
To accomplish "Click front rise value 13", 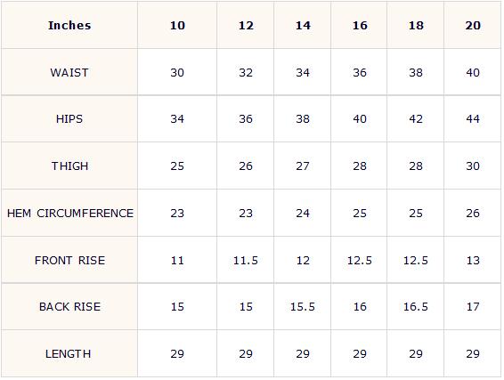I will pyautogui.click(x=473, y=260).
